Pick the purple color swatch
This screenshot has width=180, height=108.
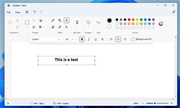(x=154, y=19)
